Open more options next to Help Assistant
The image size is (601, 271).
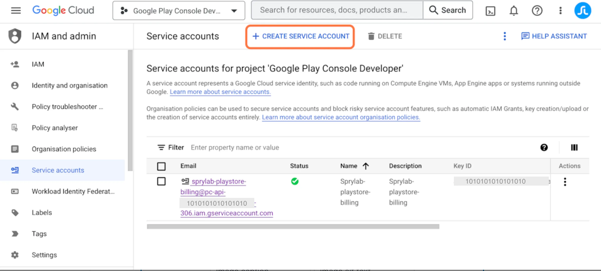[x=505, y=36]
